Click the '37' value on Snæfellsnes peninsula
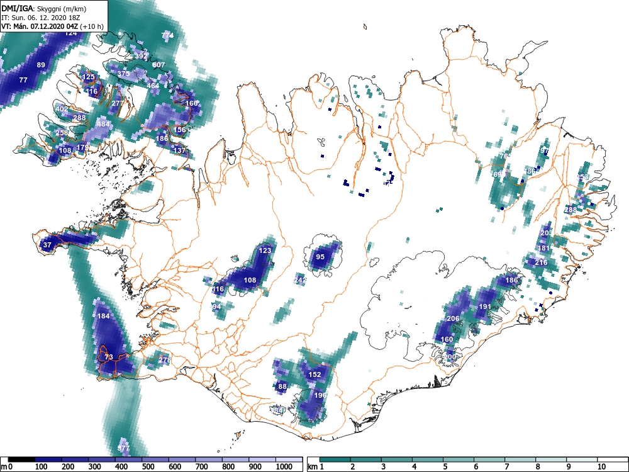 coord(47,245)
